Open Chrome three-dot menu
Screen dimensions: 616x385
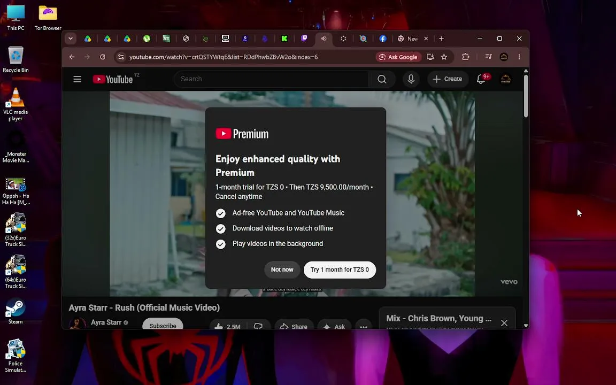(519, 57)
